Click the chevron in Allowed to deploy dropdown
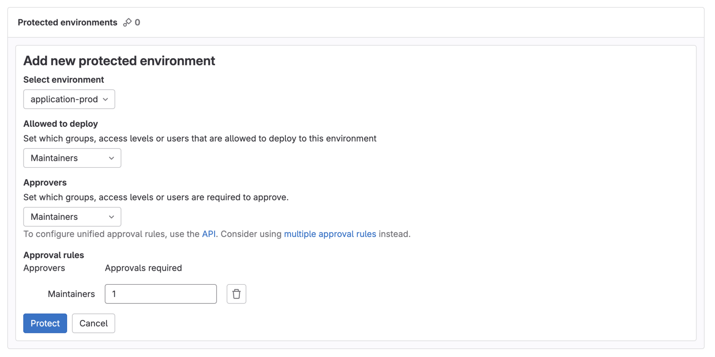 (111, 158)
